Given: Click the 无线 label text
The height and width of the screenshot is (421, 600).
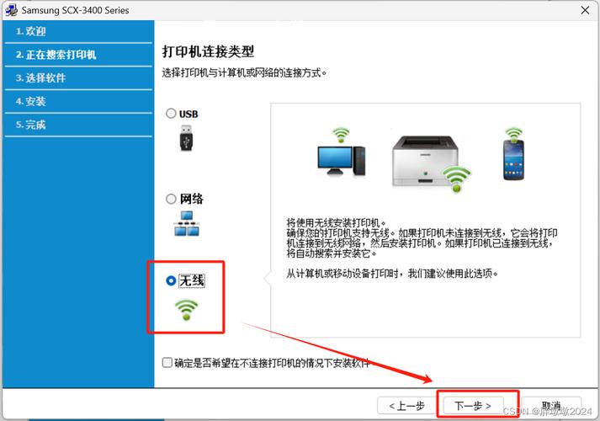Looking at the screenshot, I should [192, 280].
